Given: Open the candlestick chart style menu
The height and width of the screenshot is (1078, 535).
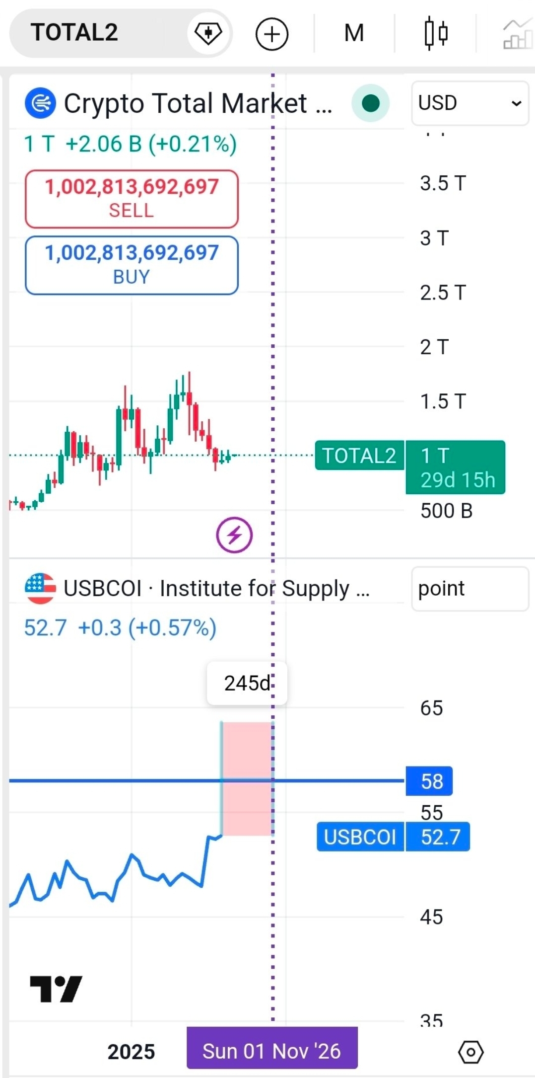Looking at the screenshot, I should pyautogui.click(x=436, y=33).
